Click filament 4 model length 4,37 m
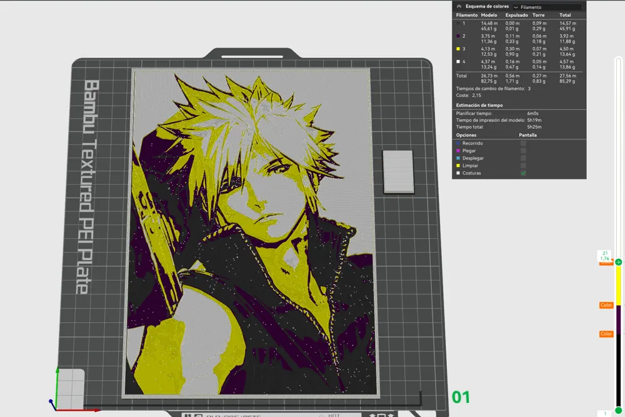 click(x=488, y=61)
